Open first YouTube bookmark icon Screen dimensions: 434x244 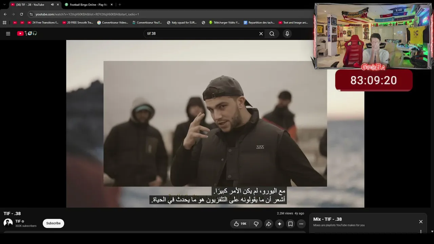[15, 23]
